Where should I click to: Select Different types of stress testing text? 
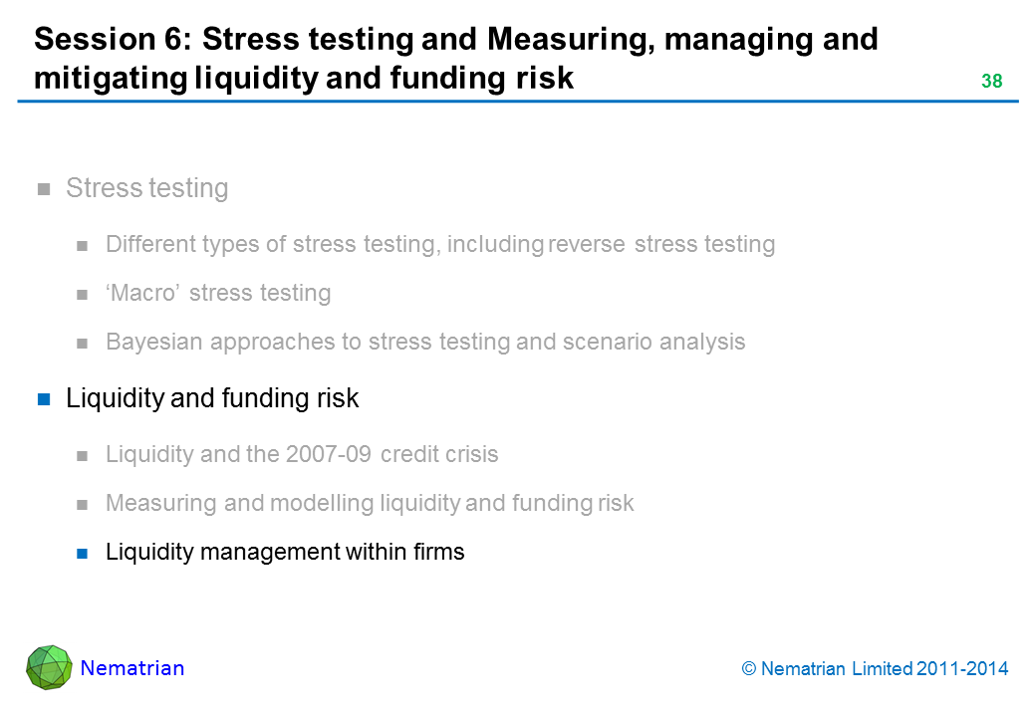click(x=439, y=244)
